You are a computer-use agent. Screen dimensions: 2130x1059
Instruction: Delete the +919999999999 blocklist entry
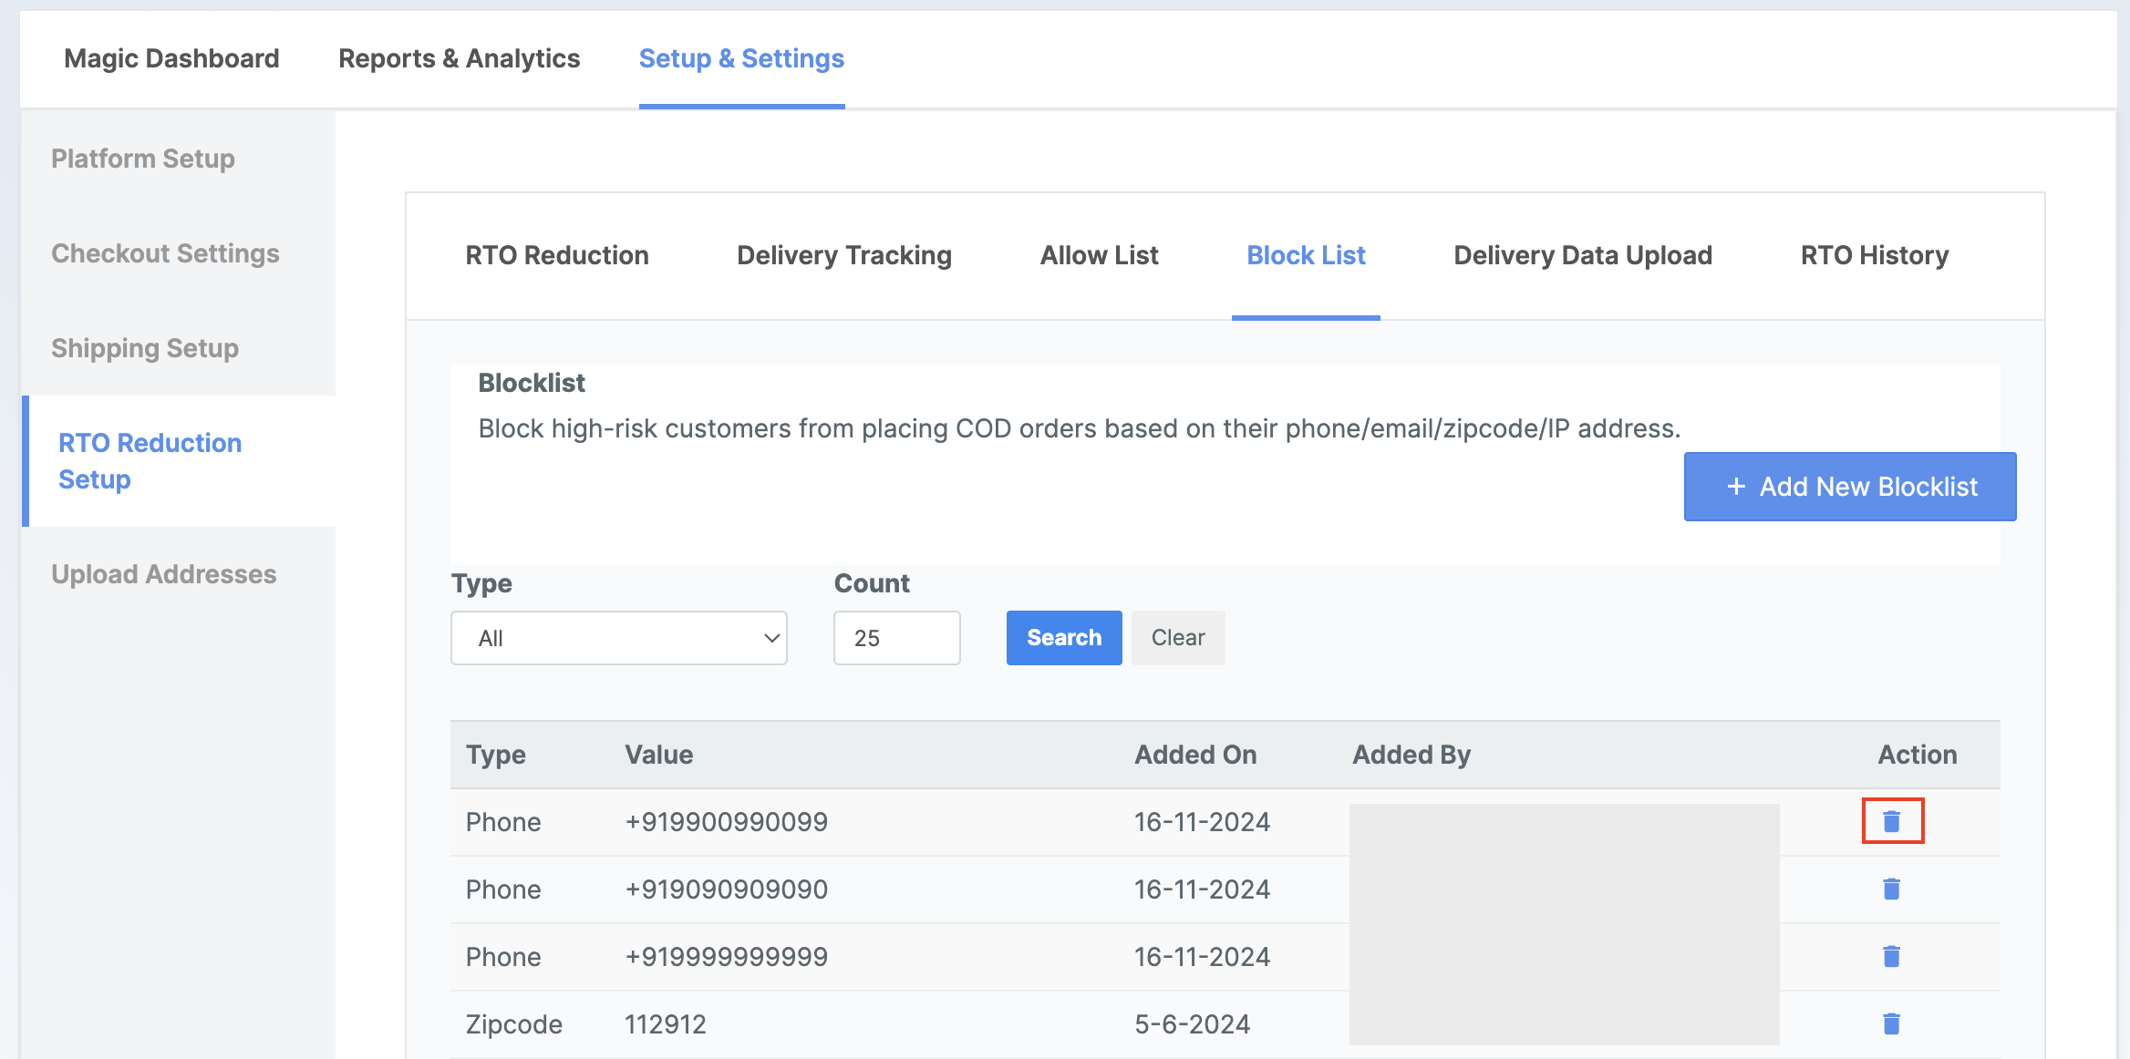click(x=1892, y=957)
